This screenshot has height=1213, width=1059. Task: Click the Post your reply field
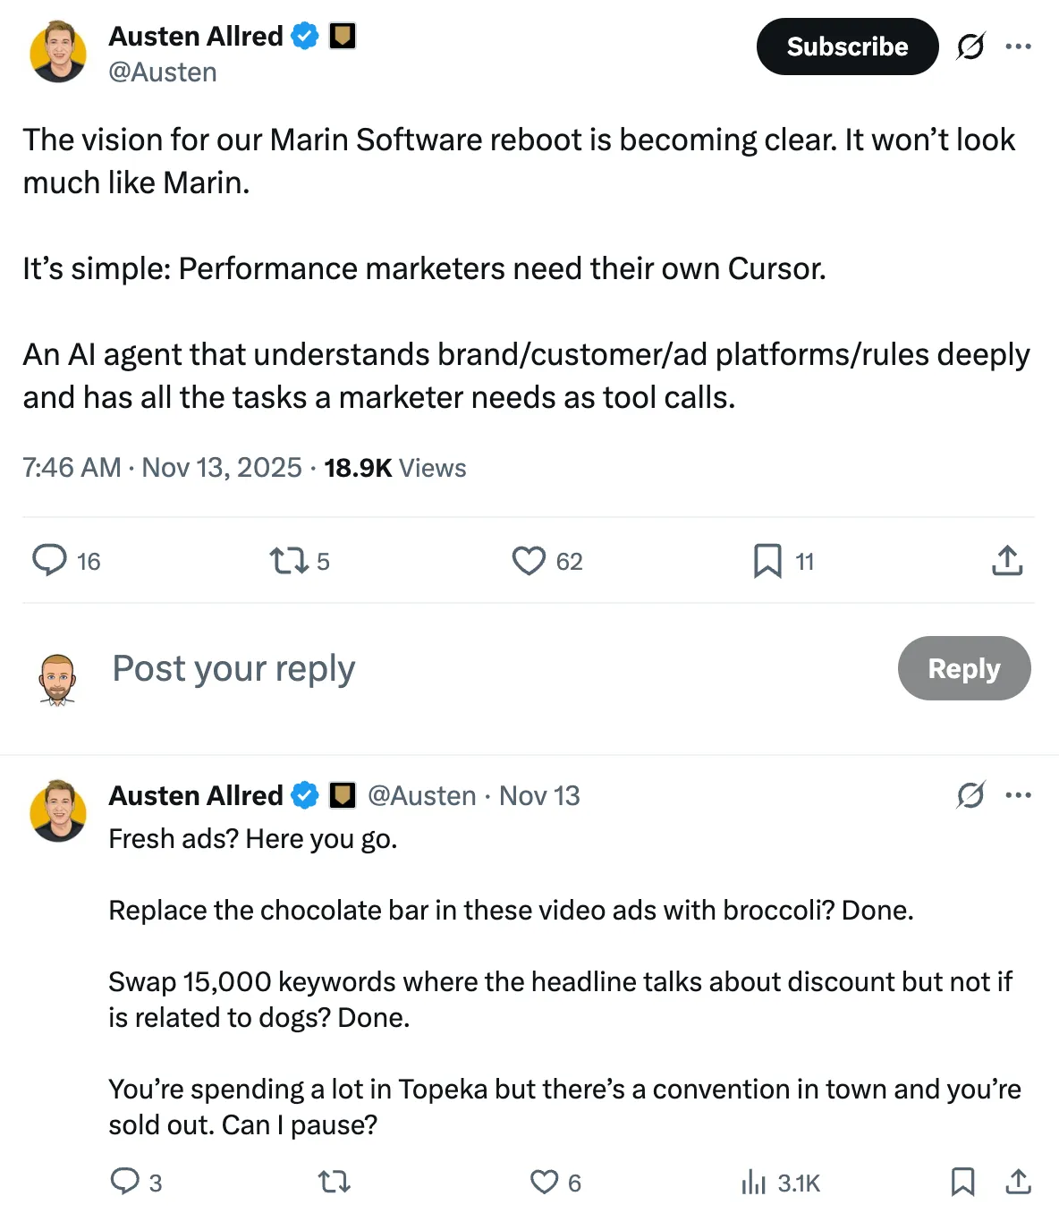[233, 668]
